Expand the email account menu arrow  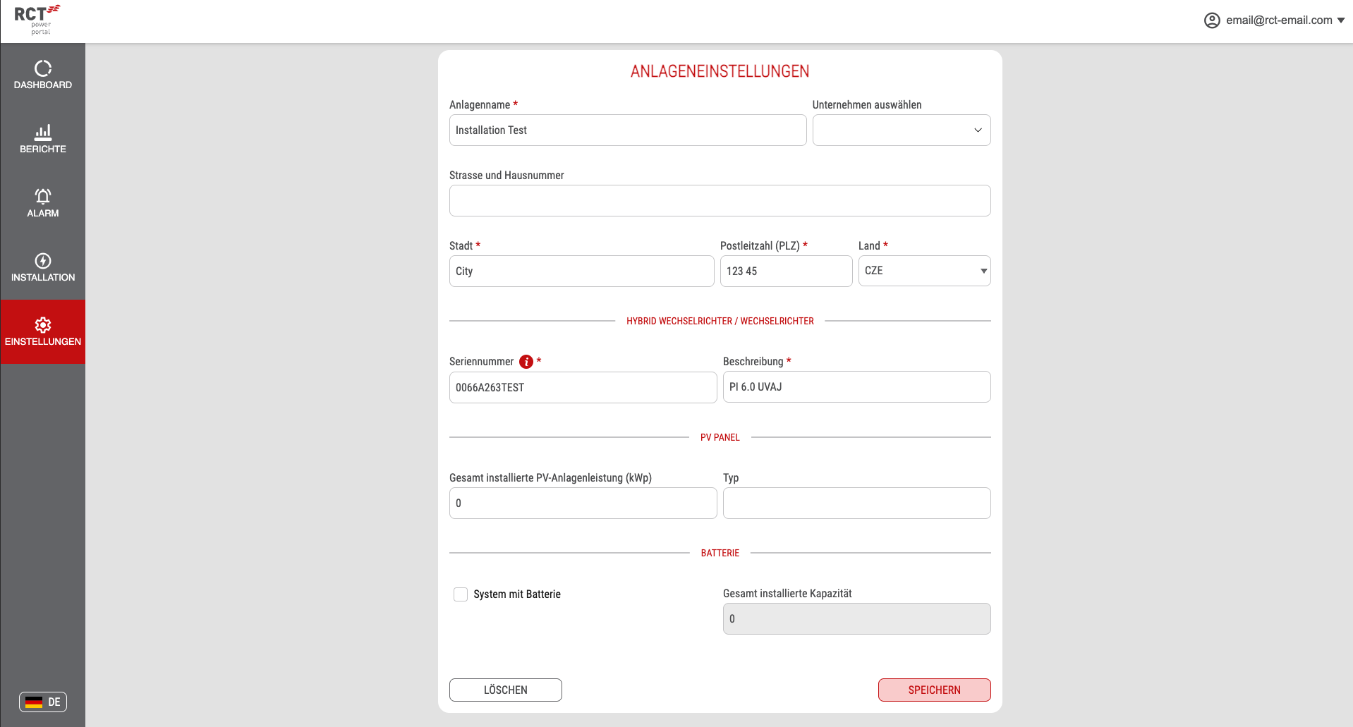point(1341,20)
